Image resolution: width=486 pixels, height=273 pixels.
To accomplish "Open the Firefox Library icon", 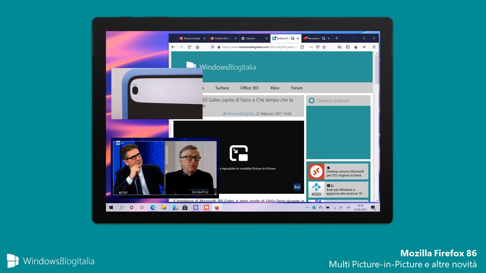I will pyautogui.click(x=340, y=47).
